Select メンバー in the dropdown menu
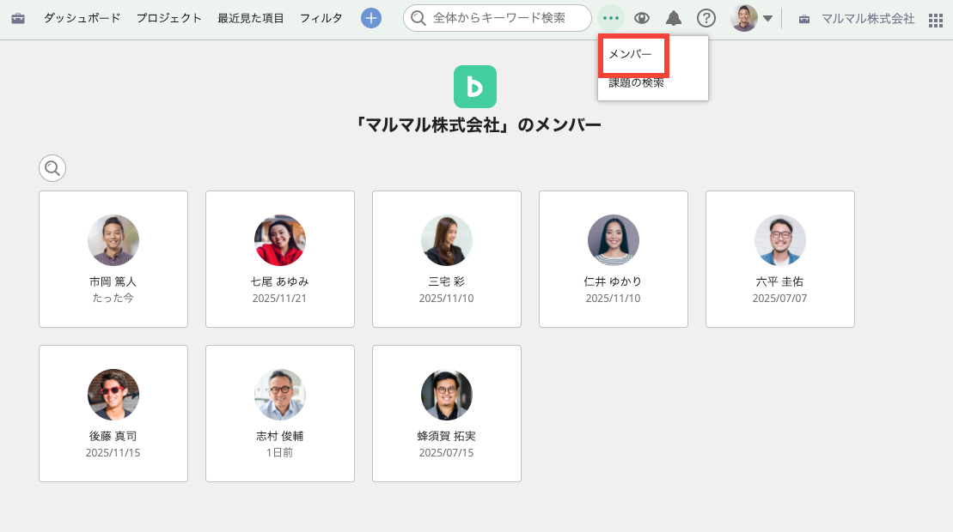This screenshot has width=953, height=532. [630, 54]
